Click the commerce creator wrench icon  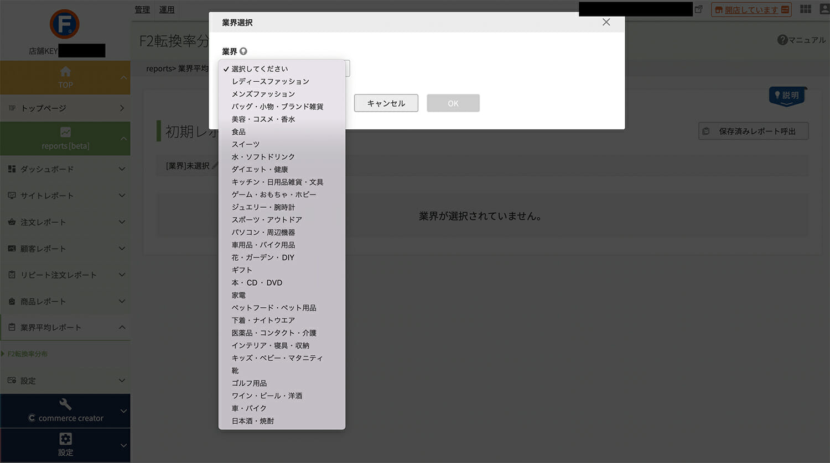pos(65,404)
